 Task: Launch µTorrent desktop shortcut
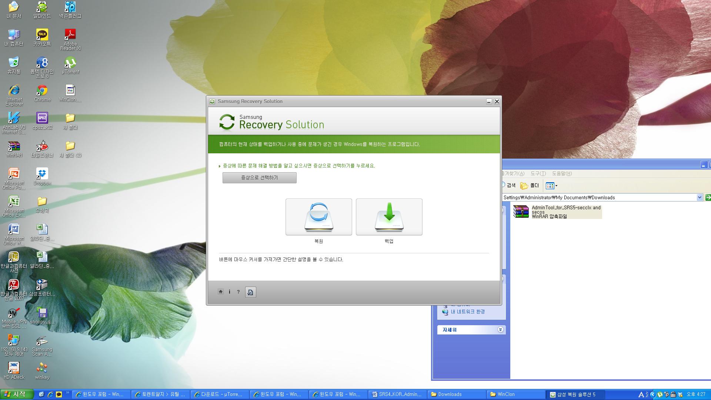[70, 66]
